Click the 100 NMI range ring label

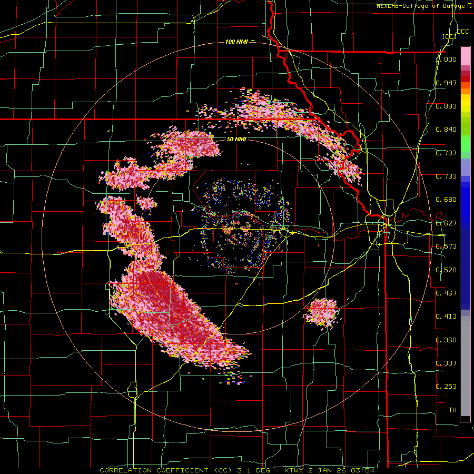236,42
